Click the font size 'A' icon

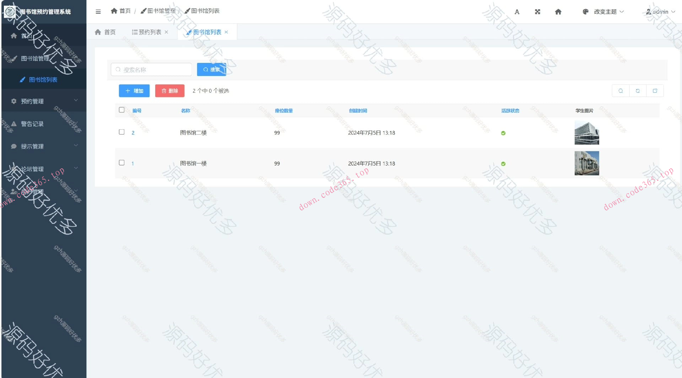[517, 11]
